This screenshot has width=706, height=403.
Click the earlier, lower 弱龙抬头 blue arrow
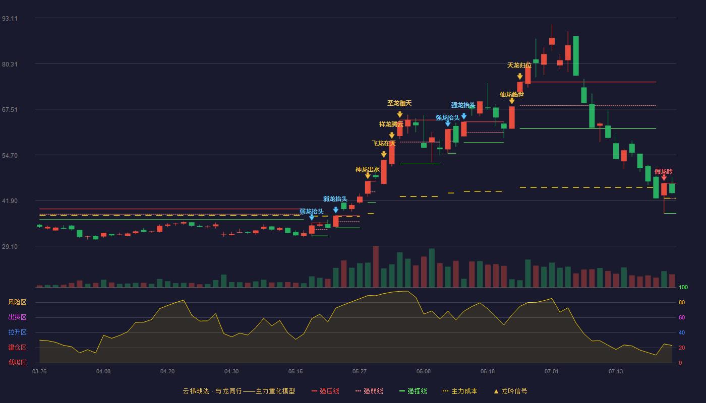pos(312,218)
